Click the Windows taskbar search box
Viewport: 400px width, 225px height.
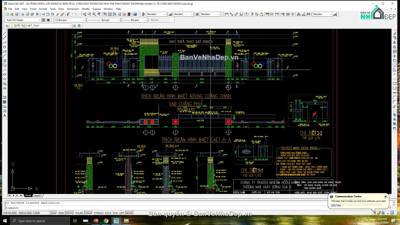click(40, 221)
